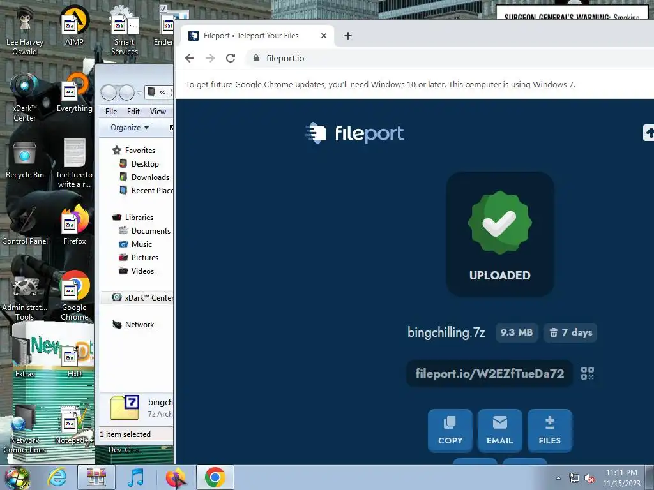Select the fileport.io/W2EZfTueDa72 link box
The width and height of the screenshot is (654, 490).
pos(490,373)
